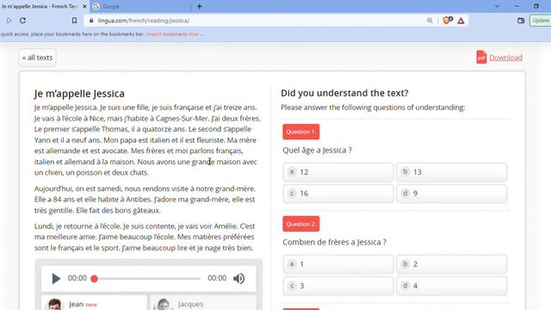Image resolution: width=551 pixels, height=310 pixels.
Task: Click the paragraph starting Lundi, je retourne
Action: 145,237
